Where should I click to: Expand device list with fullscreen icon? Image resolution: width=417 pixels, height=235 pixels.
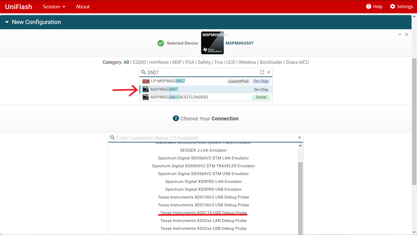pos(262,72)
